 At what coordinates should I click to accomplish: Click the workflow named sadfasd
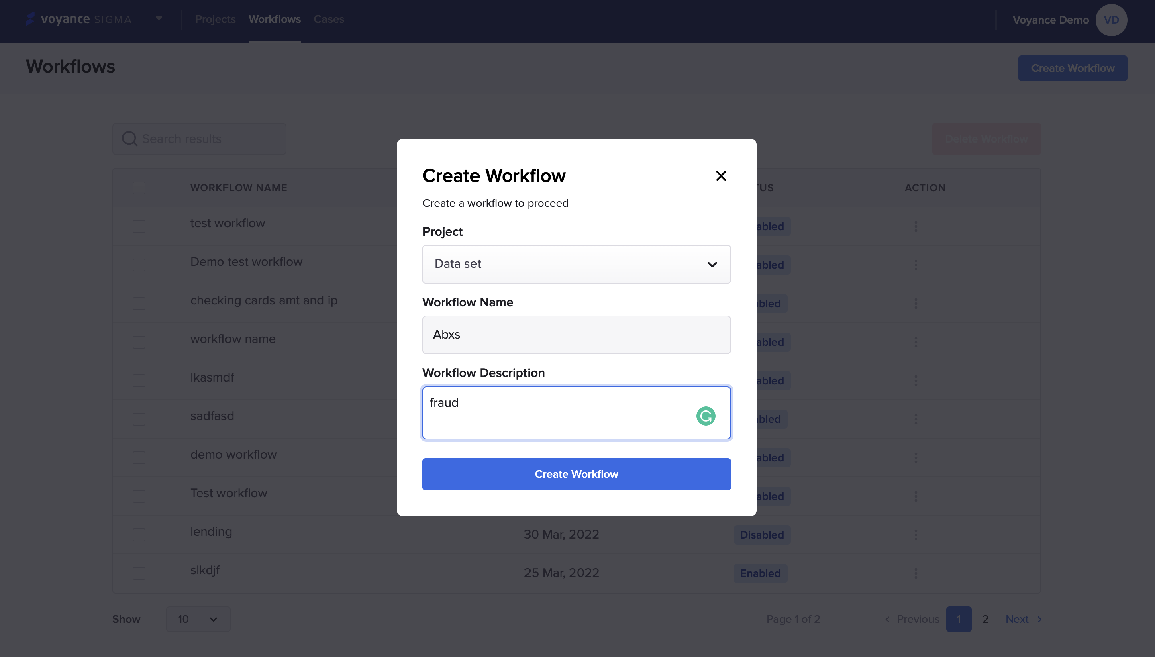click(212, 416)
